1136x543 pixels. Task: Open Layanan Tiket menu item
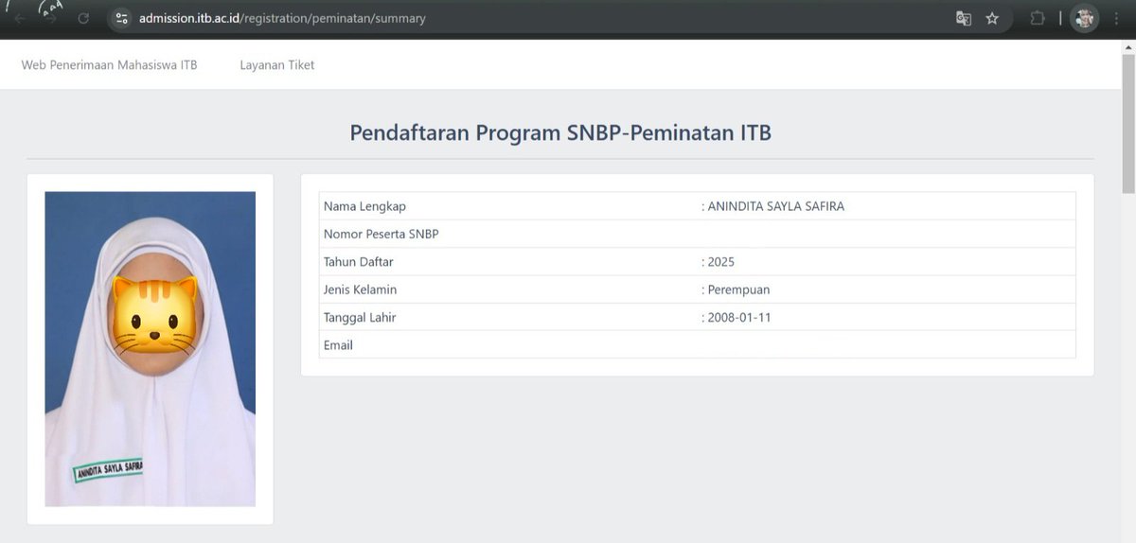(277, 65)
